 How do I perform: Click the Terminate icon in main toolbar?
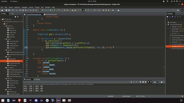click(26, 10)
